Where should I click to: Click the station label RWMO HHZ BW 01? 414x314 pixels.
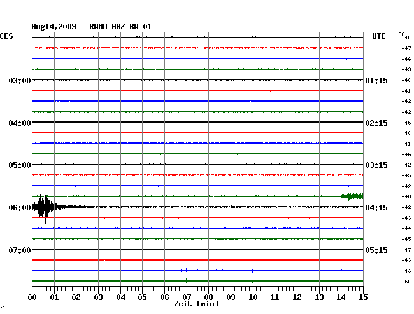(x=120, y=27)
